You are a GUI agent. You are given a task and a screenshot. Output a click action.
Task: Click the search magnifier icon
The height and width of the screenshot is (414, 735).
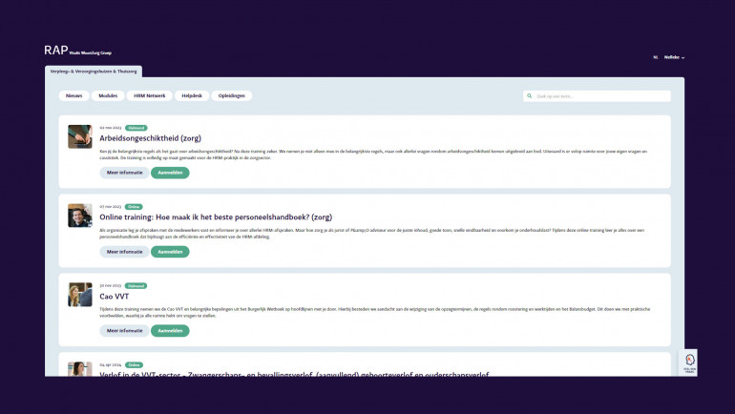[529, 96]
